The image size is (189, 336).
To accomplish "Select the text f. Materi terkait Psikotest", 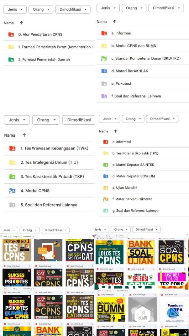I will [132, 199].
